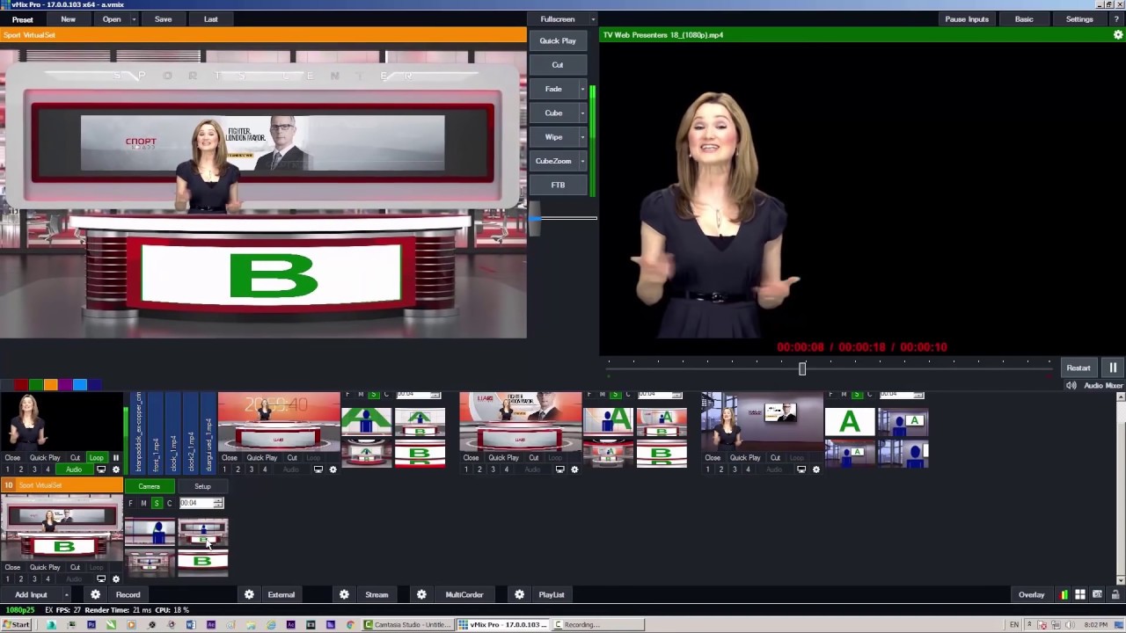The width and height of the screenshot is (1126, 633).
Task: Open gear on the clock virtual set input
Action: 333,469
